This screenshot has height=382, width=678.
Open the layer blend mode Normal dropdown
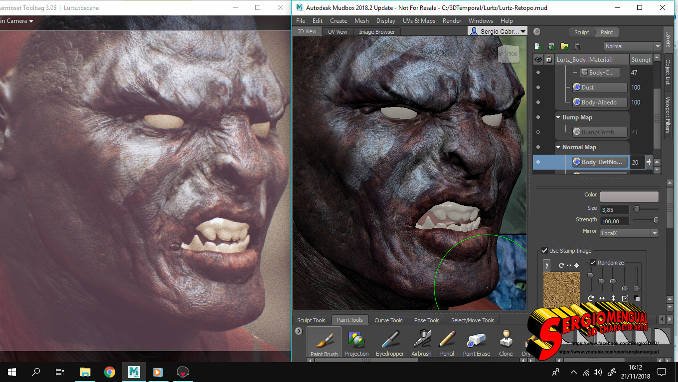(632, 46)
